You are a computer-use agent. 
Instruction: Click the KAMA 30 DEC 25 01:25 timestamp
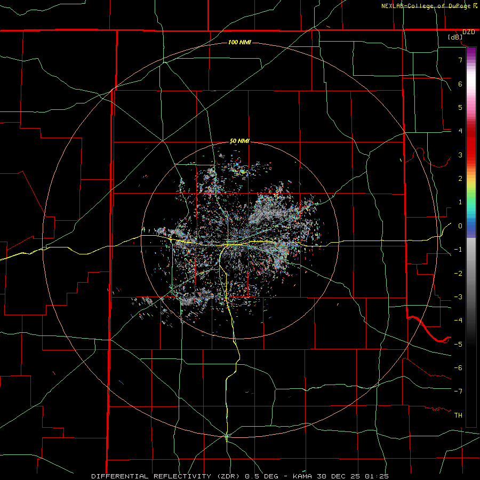pos(341,476)
